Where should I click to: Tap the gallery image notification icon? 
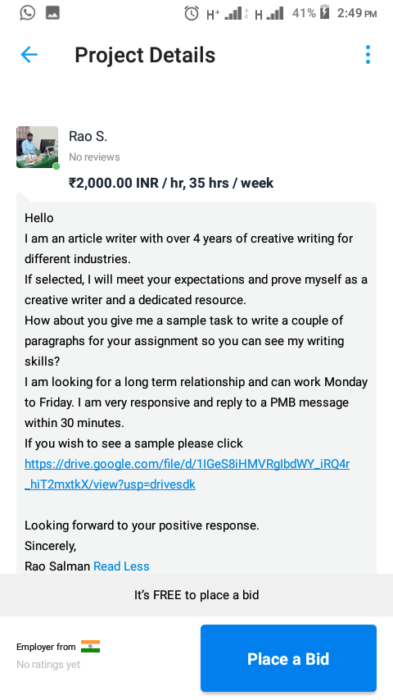[x=52, y=12]
